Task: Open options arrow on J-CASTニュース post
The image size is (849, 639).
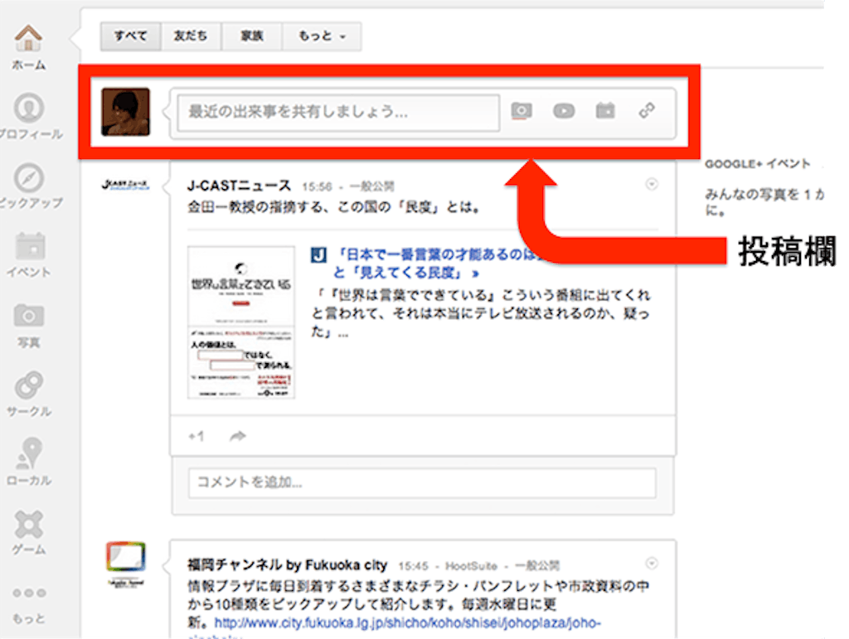Action: (651, 184)
